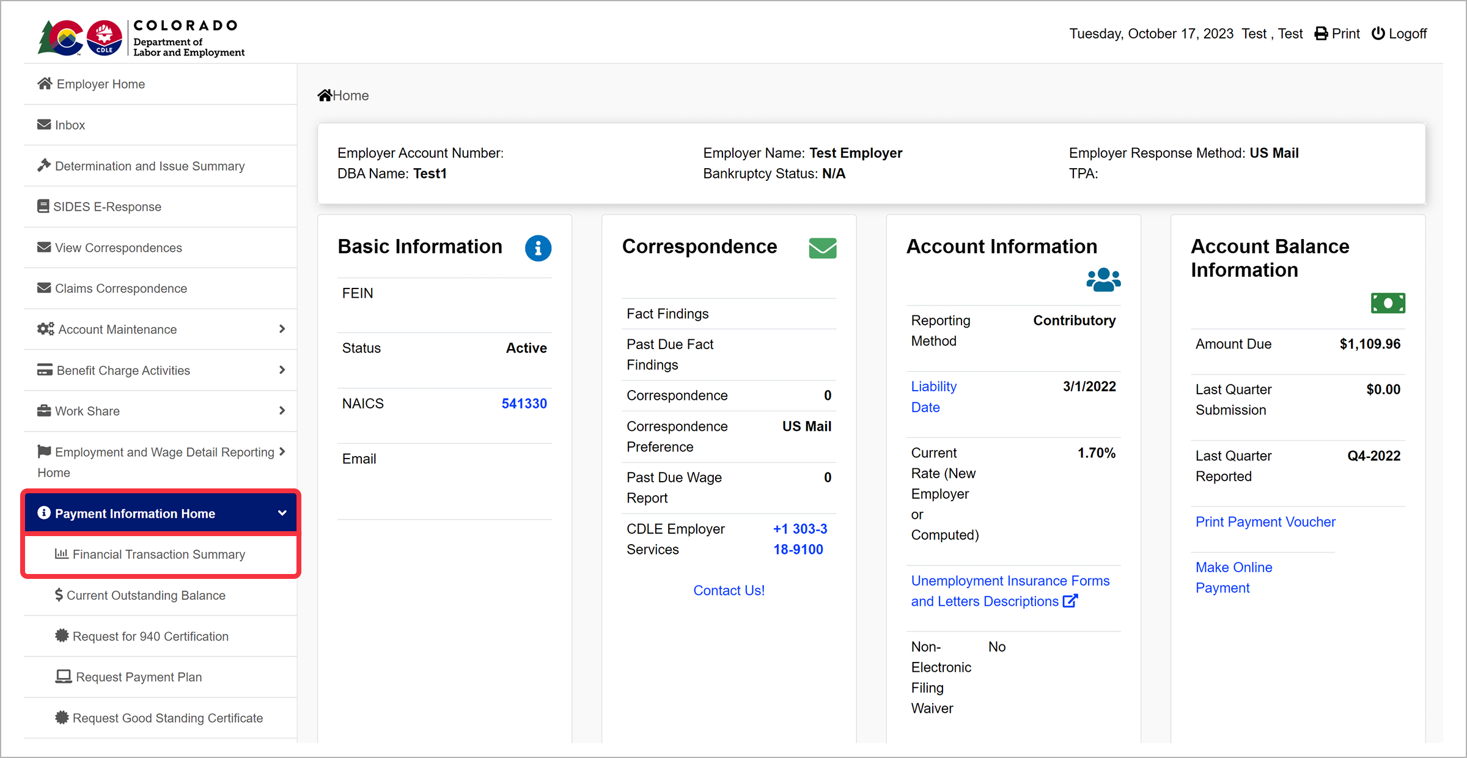Click the Print printer icon

tap(1321, 34)
